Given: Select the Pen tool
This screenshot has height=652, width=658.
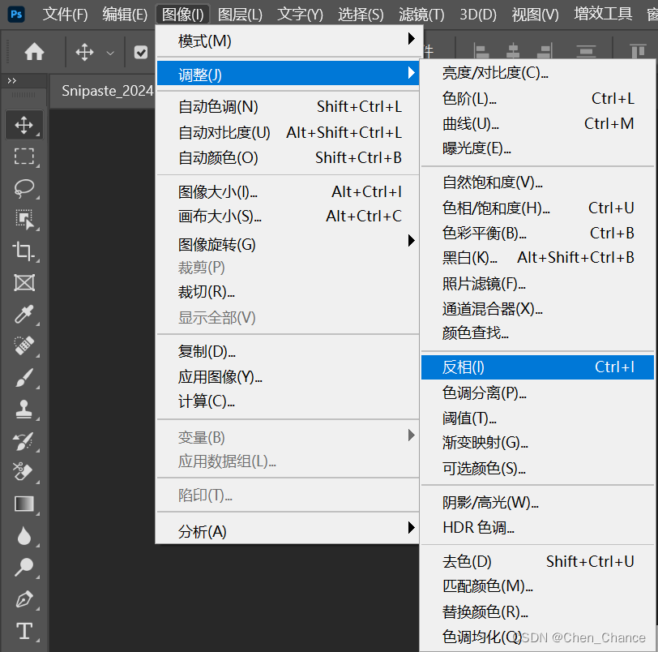Looking at the screenshot, I should coord(24,598).
